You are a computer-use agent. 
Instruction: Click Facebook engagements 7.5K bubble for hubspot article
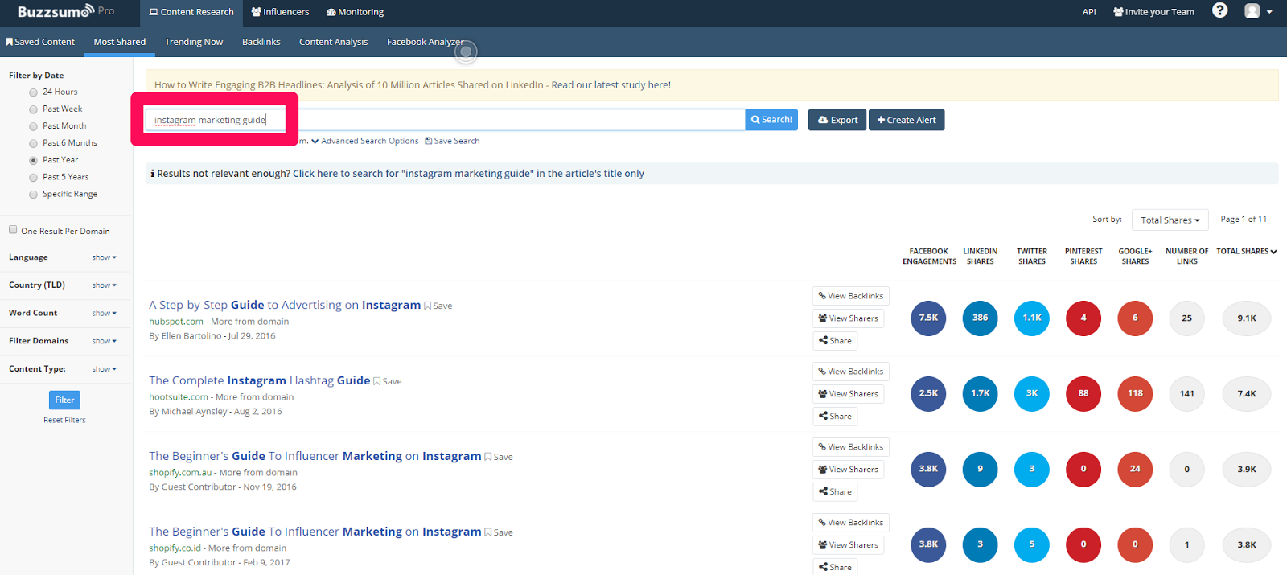tap(928, 318)
